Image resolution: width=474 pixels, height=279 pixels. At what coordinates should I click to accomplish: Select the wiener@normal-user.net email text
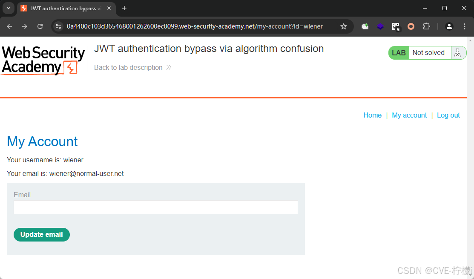(x=86, y=173)
